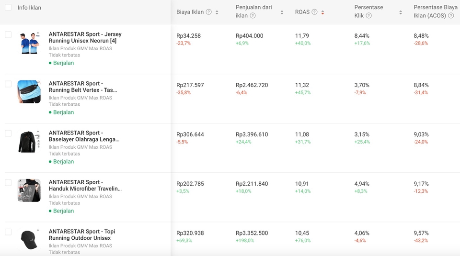This screenshot has width=460, height=256.
Task: Select ACOS value 8,48%
Action: pos(421,36)
